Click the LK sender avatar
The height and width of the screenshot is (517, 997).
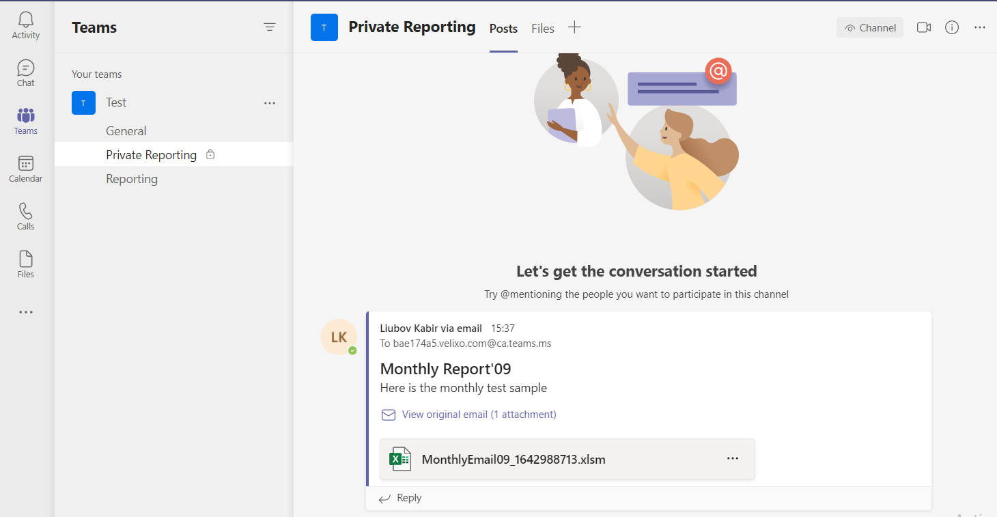(x=339, y=337)
